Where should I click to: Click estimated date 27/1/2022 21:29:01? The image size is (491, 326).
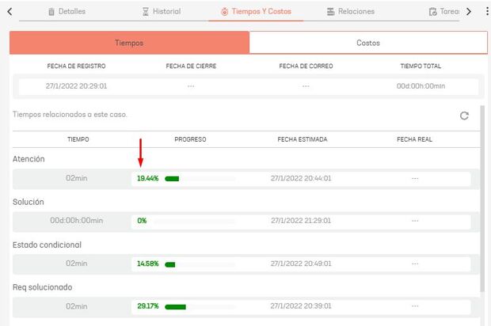pos(301,221)
